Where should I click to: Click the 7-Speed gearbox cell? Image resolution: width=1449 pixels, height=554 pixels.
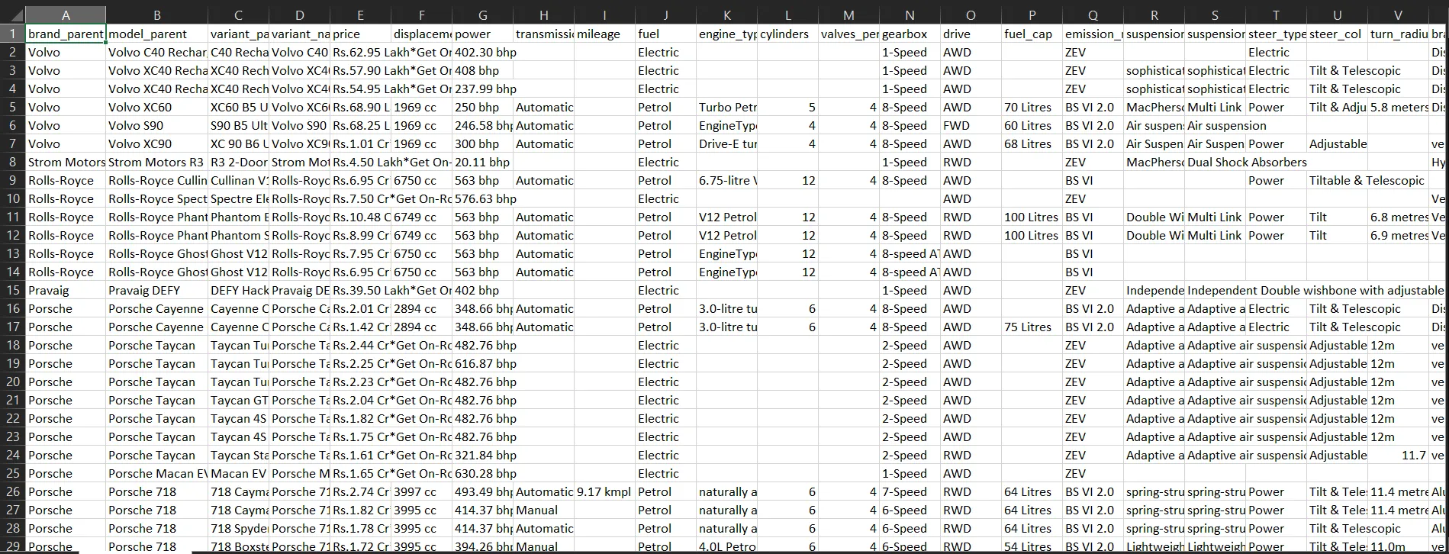pos(910,491)
